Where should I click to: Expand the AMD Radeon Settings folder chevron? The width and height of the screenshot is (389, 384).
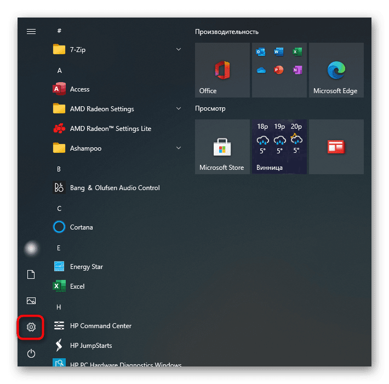[179, 108]
